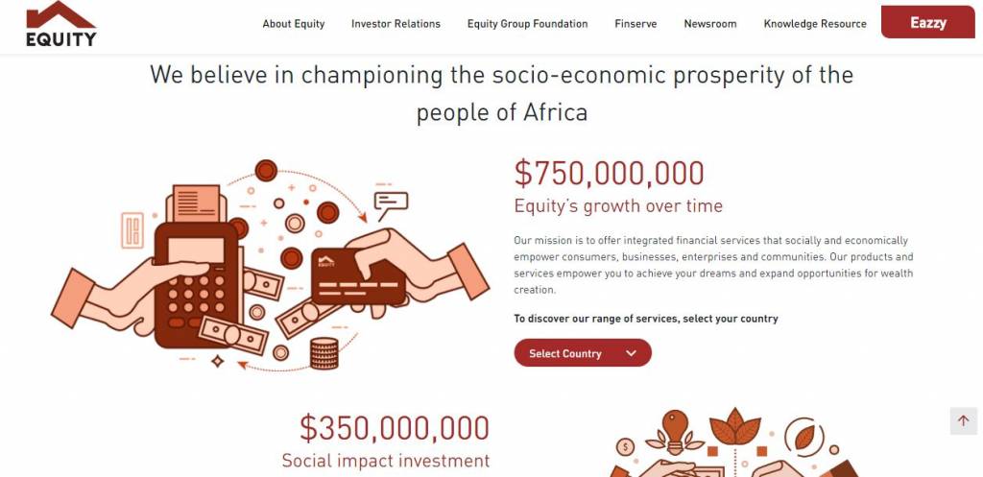Click the Equity's growth over time heading

pos(618,206)
